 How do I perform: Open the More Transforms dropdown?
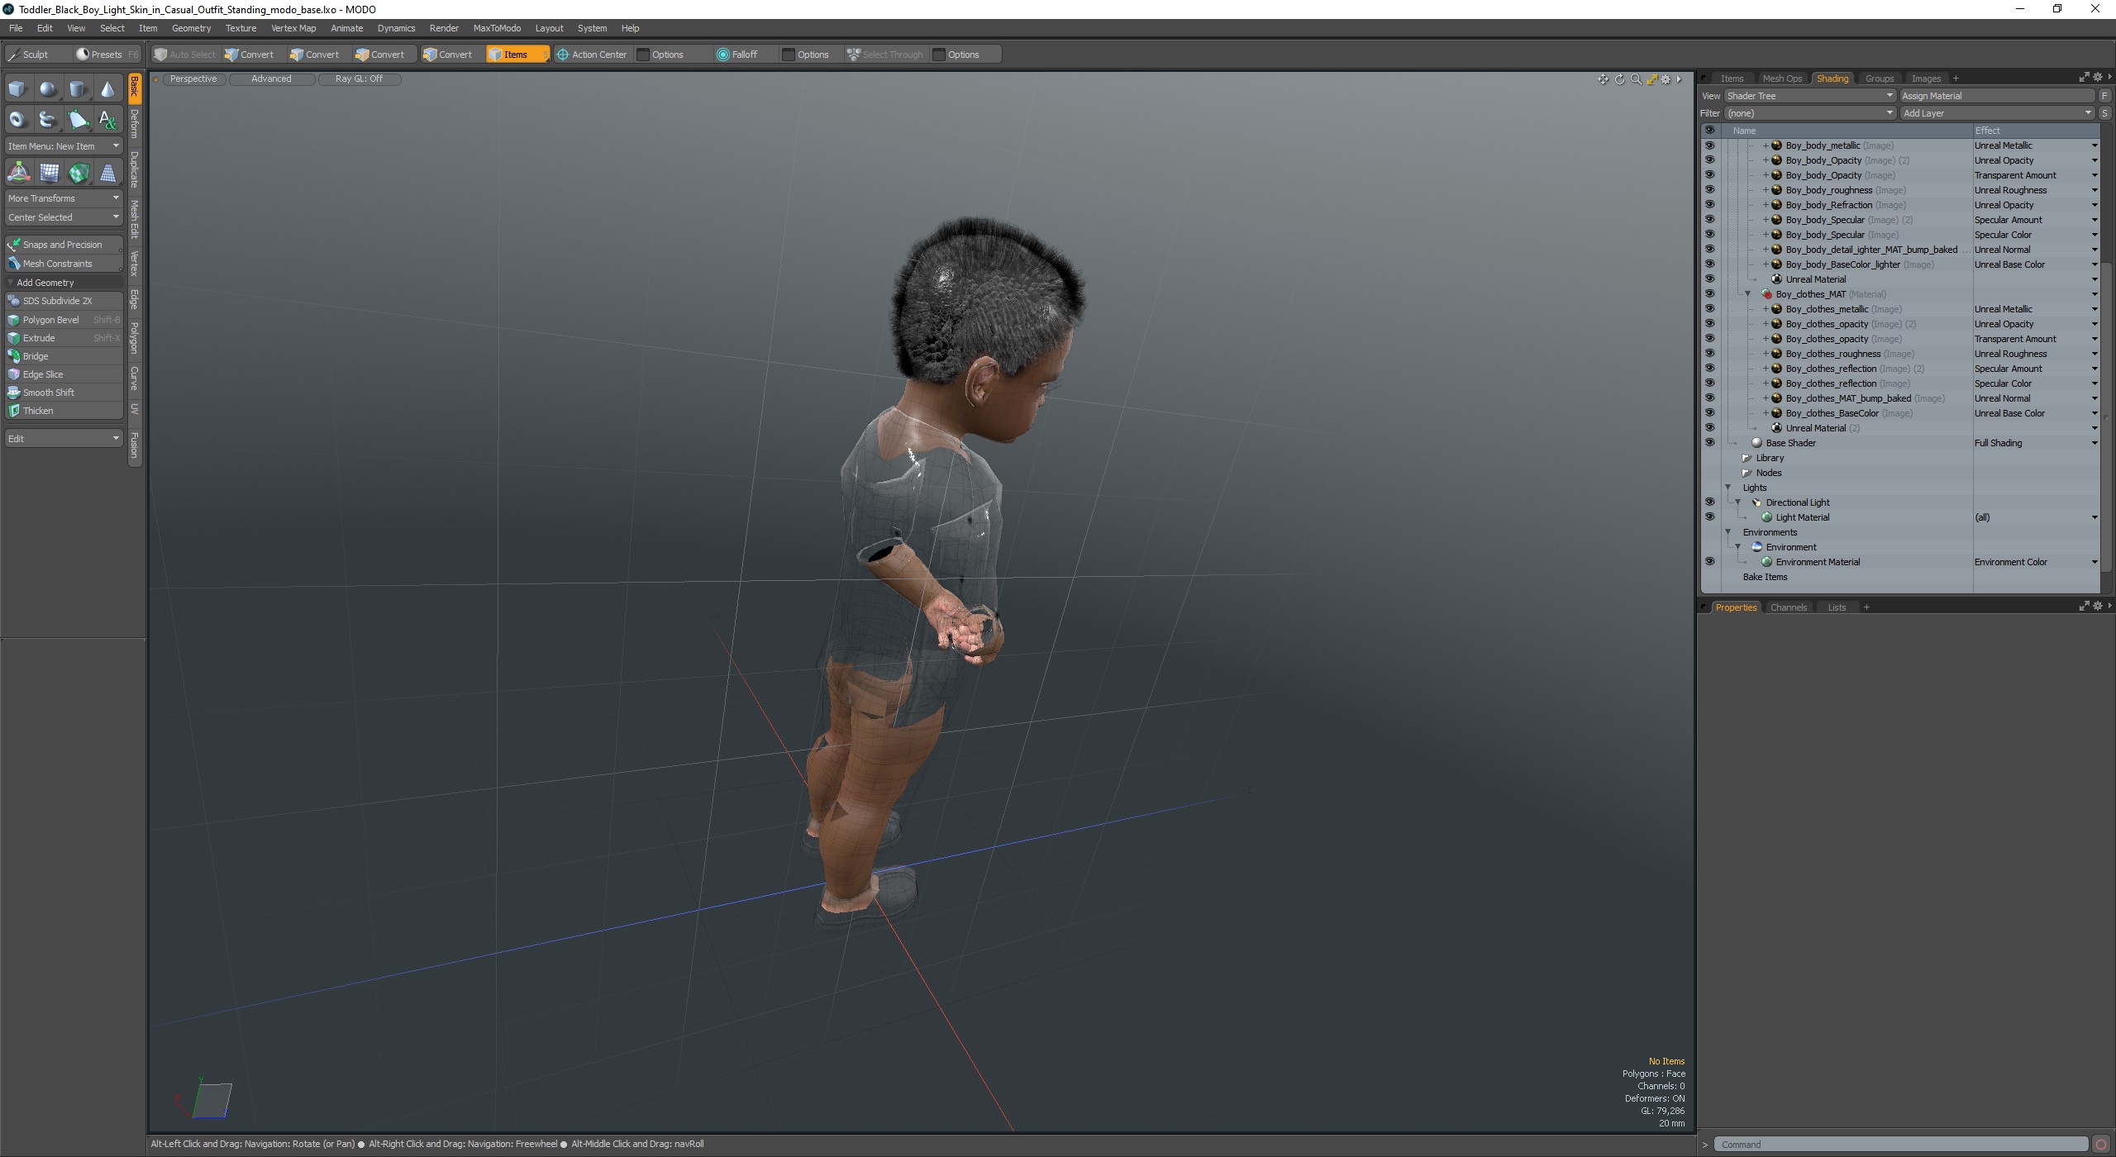tap(64, 198)
